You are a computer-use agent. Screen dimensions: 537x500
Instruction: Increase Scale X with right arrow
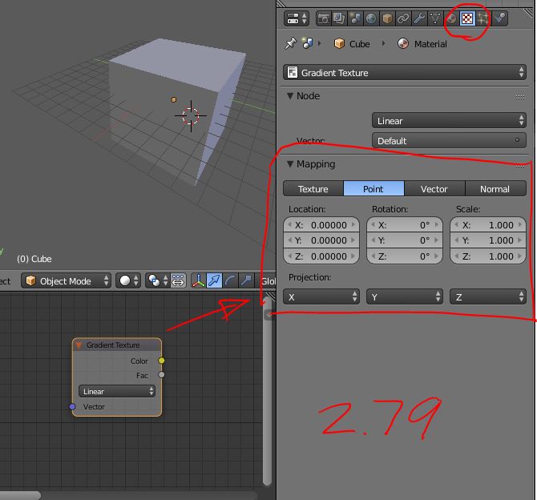tap(520, 224)
